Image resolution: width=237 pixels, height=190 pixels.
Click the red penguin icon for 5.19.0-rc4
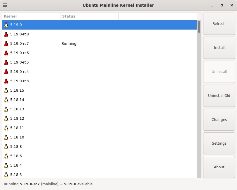coord(6,72)
